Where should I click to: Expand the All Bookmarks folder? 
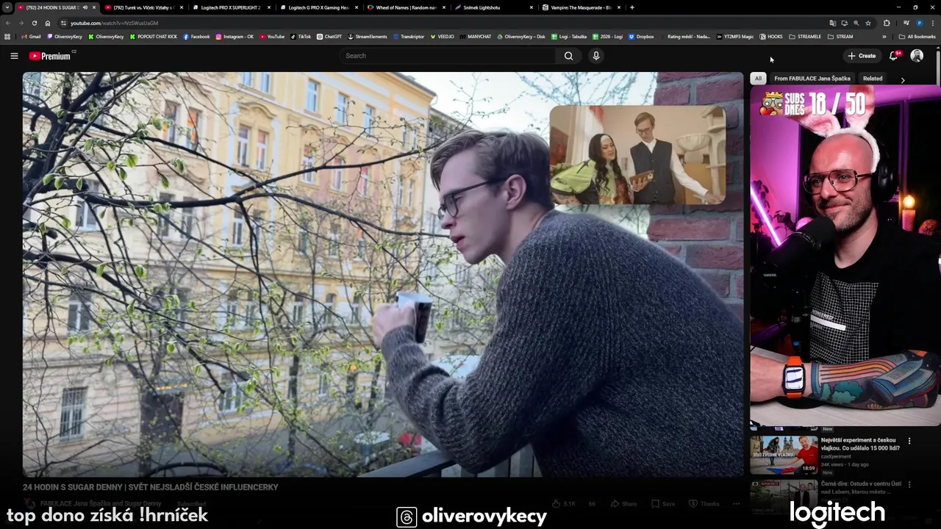pos(917,37)
